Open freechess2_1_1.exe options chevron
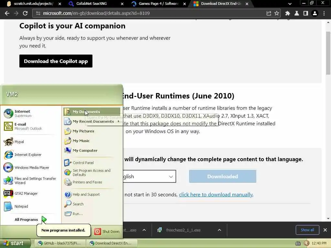The image size is (331, 248). tap(219, 230)
